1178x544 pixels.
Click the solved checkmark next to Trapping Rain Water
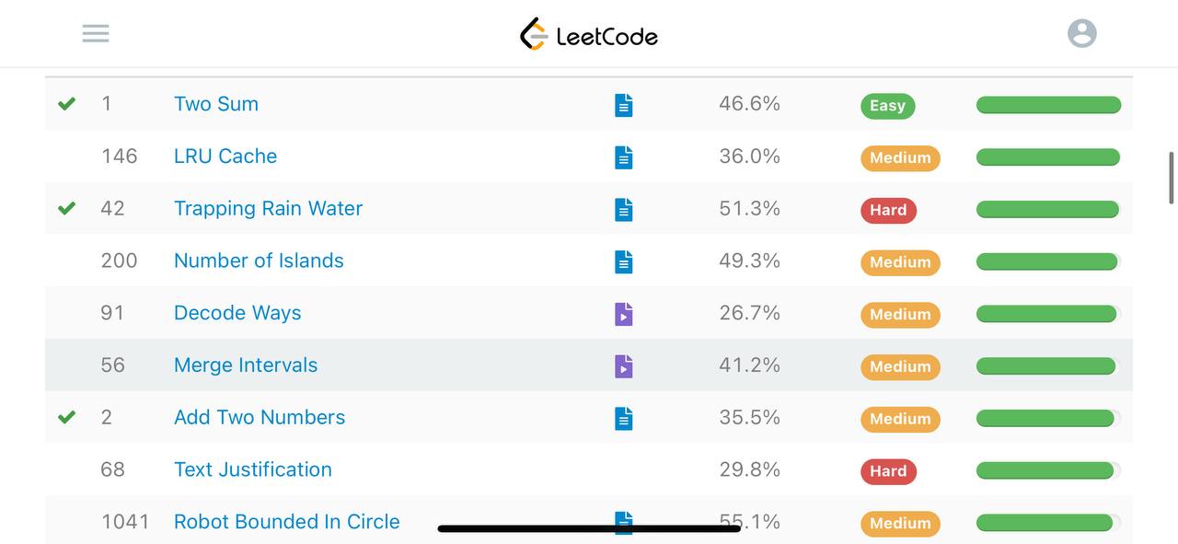pos(66,208)
